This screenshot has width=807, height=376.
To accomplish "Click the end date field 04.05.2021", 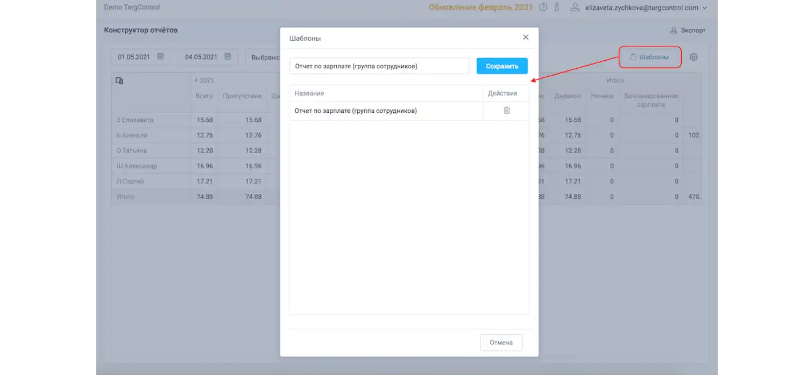I will [x=208, y=57].
